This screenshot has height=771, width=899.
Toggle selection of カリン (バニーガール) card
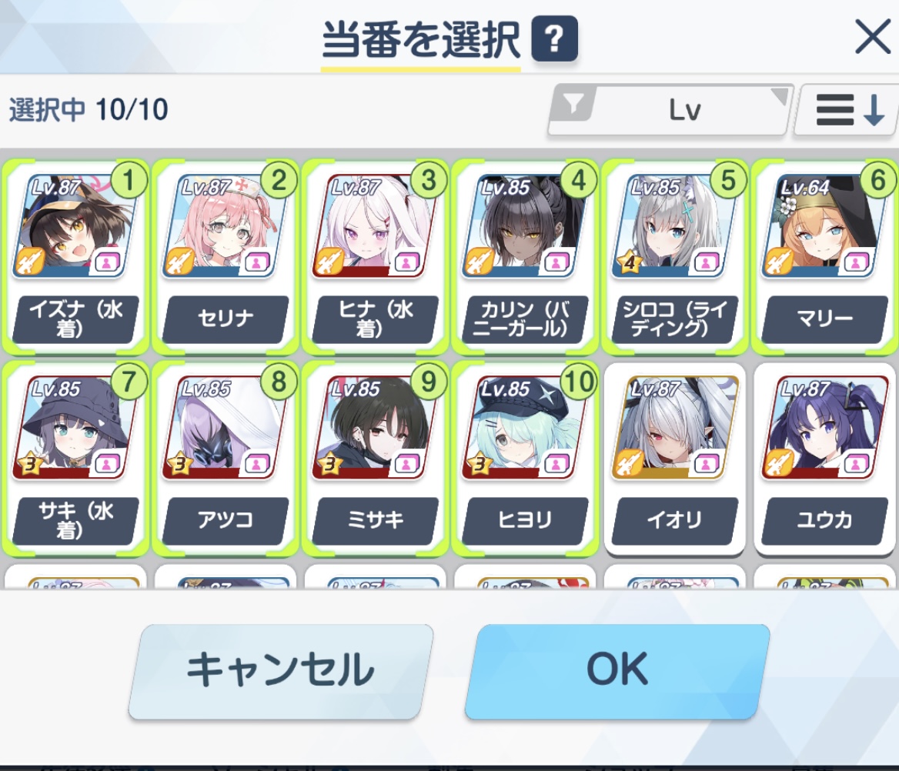click(525, 256)
